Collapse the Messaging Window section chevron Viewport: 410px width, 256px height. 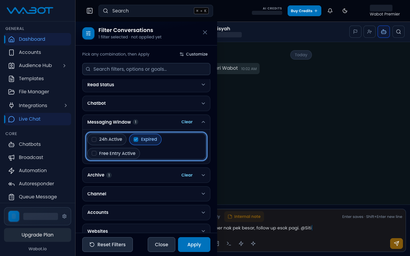tap(203, 122)
